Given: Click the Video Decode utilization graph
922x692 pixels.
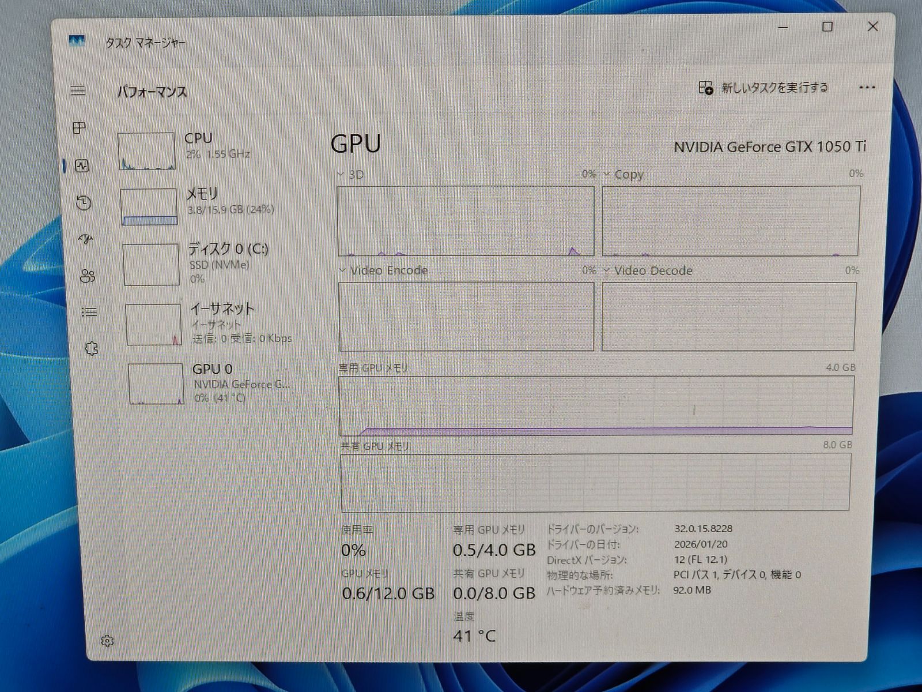Looking at the screenshot, I should pyautogui.click(x=729, y=316).
